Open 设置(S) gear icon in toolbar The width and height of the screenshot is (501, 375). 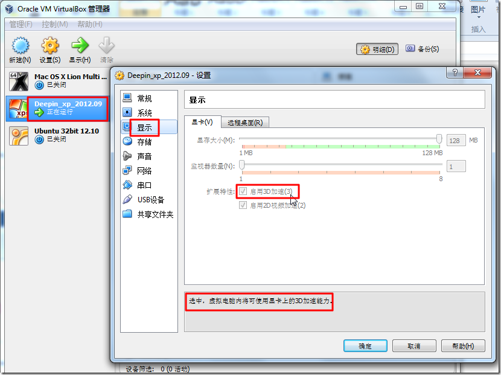point(50,45)
